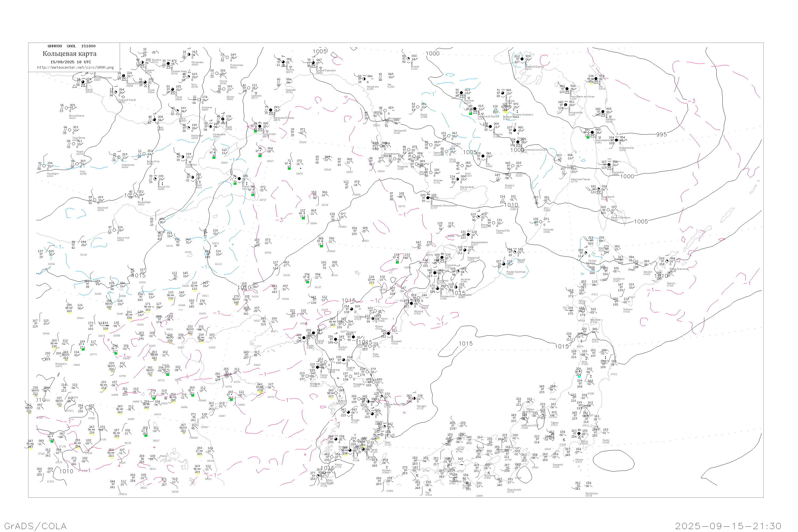The image size is (798, 532).
Task: Click the Улан-Батор station name label
Action: pos(79,138)
